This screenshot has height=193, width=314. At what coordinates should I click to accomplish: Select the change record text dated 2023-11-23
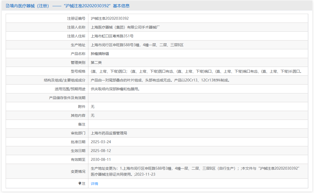click(x=195, y=171)
